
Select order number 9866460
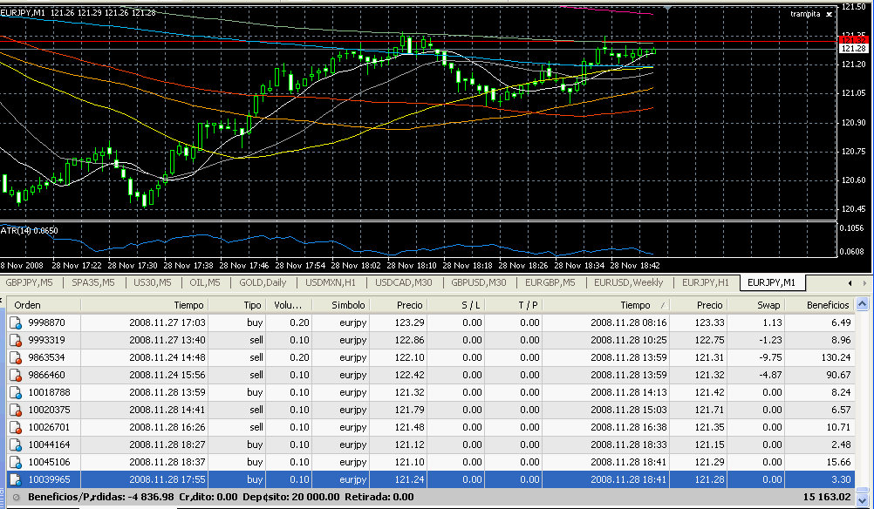click(47, 376)
